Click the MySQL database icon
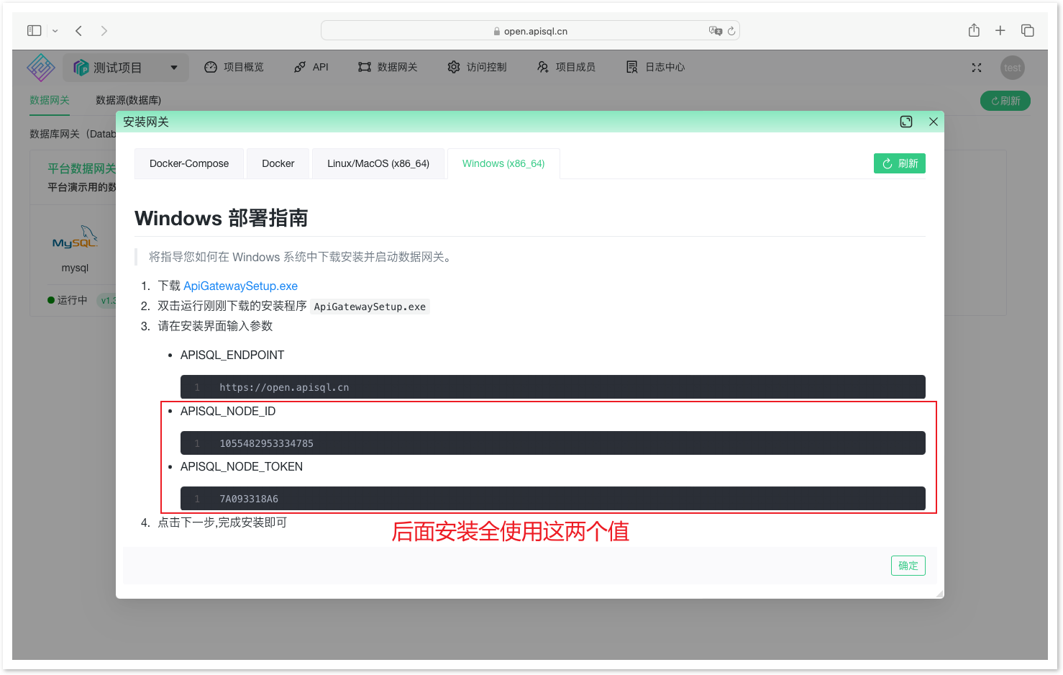This screenshot has width=1063, height=675. (x=75, y=237)
